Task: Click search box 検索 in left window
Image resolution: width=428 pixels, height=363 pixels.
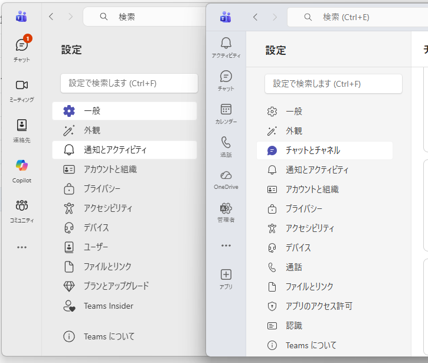Action: click(x=145, y=17)
